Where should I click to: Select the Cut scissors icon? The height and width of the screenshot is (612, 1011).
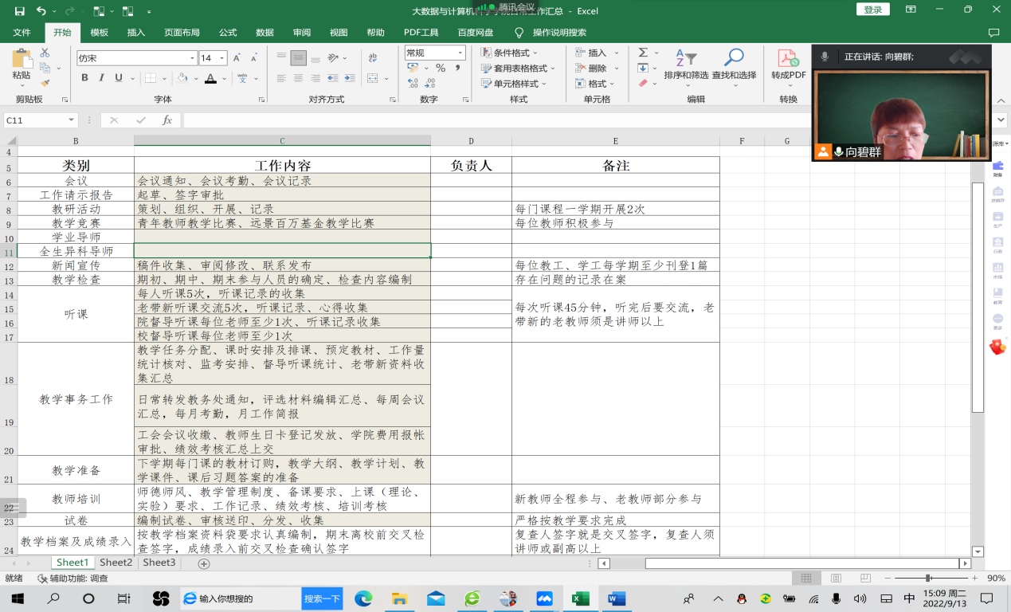pyautogui.click(x=45, y=53)
